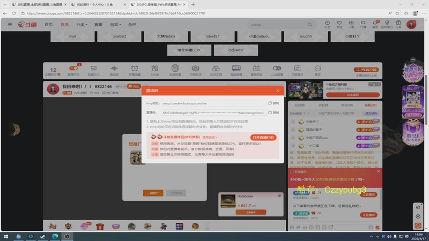The height and width of the screenshot is (241, 429).
Task: Open 下载 download icon in header
Action: pos(351,25)
